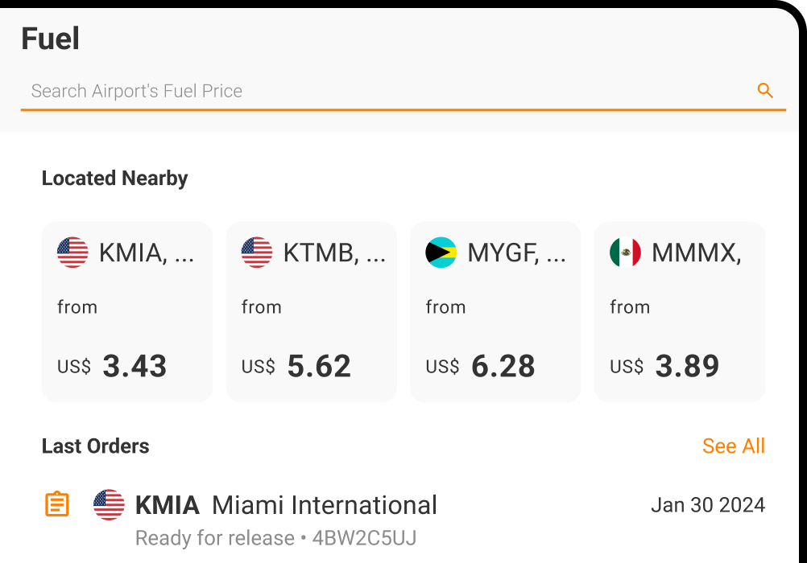Click the Jan 30 2024 order date
807x563 pixels.
coord(707,505)
